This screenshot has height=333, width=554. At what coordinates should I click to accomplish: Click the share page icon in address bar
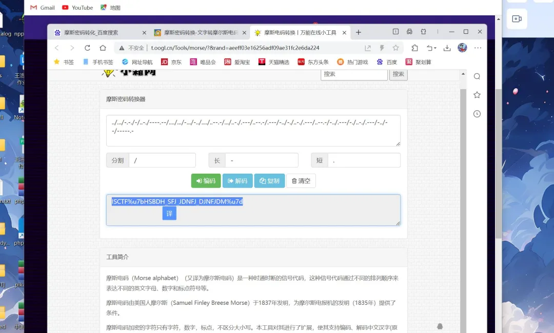point(368,48)
